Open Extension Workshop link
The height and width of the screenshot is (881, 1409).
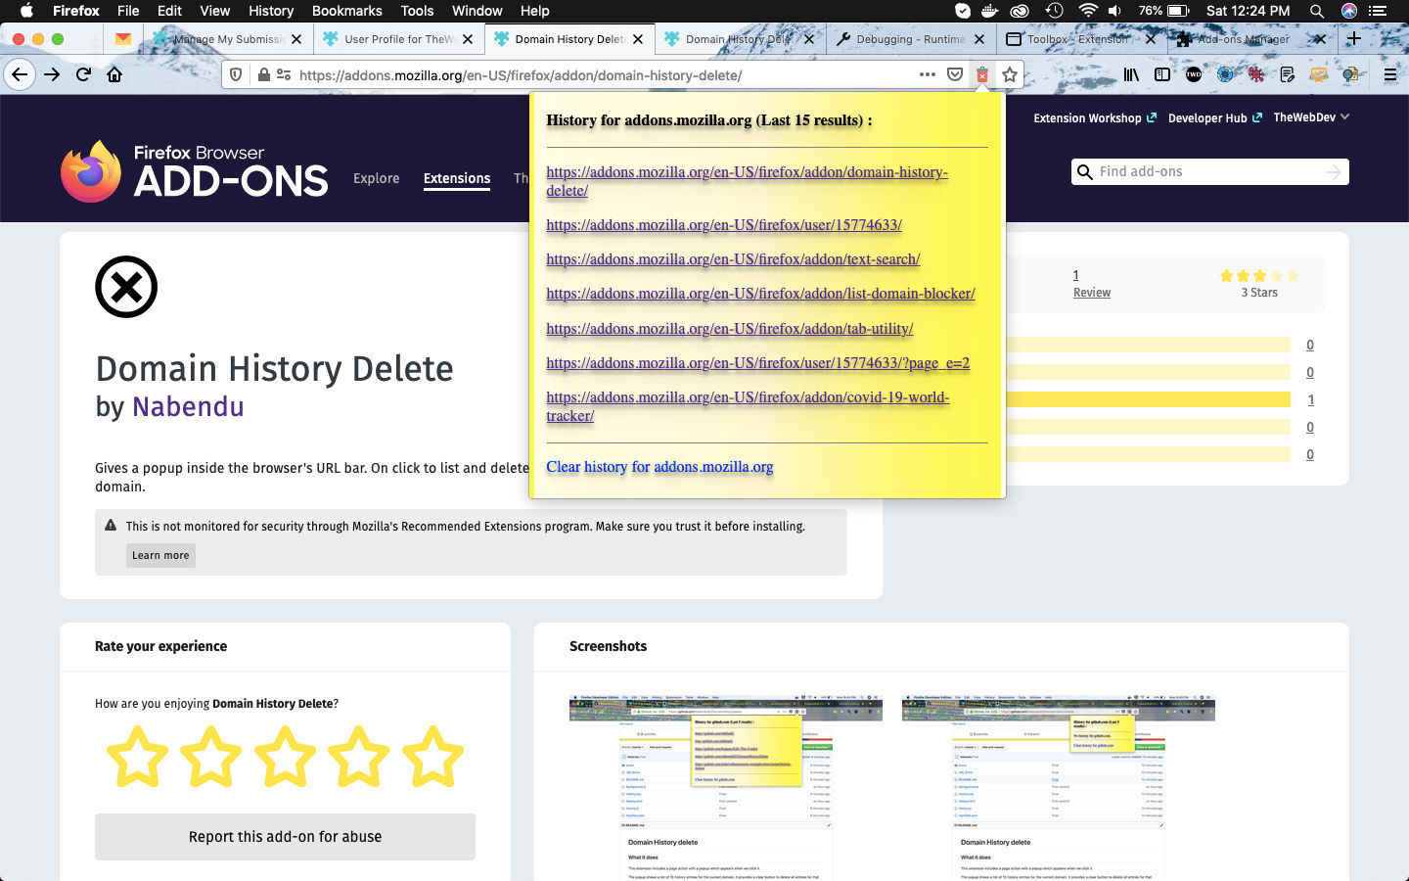[x=1095, y=117]
